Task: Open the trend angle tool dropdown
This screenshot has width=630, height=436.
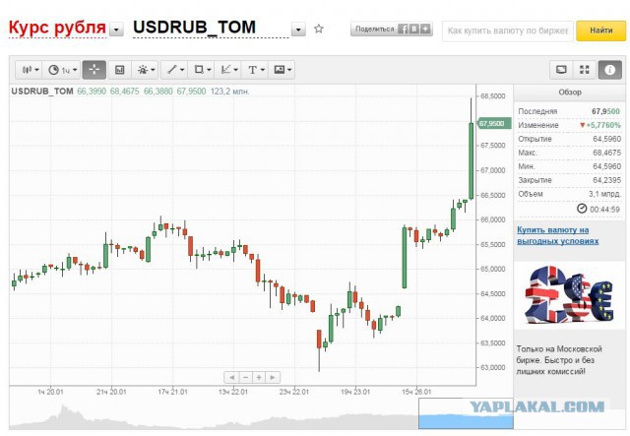Action: point(229,70)
